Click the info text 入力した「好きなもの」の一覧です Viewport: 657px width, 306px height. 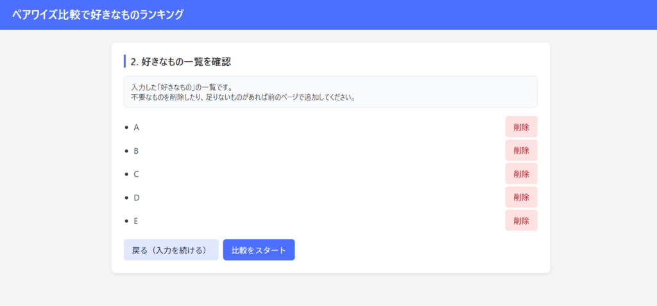point(182,87)
